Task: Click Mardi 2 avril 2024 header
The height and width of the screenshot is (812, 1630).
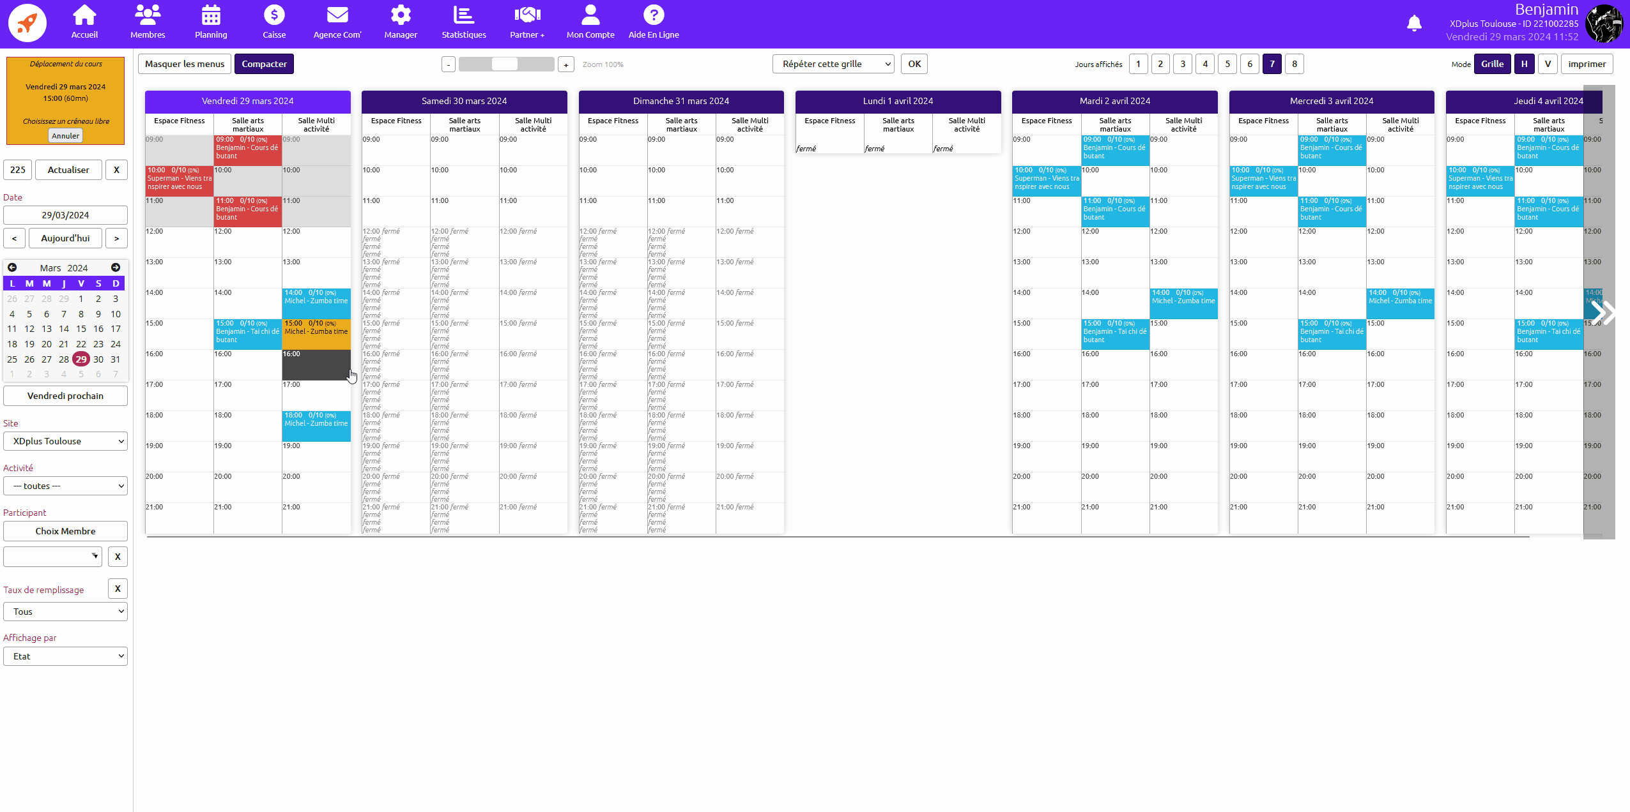Action: pyautogui.click(x=1115, y=101)
